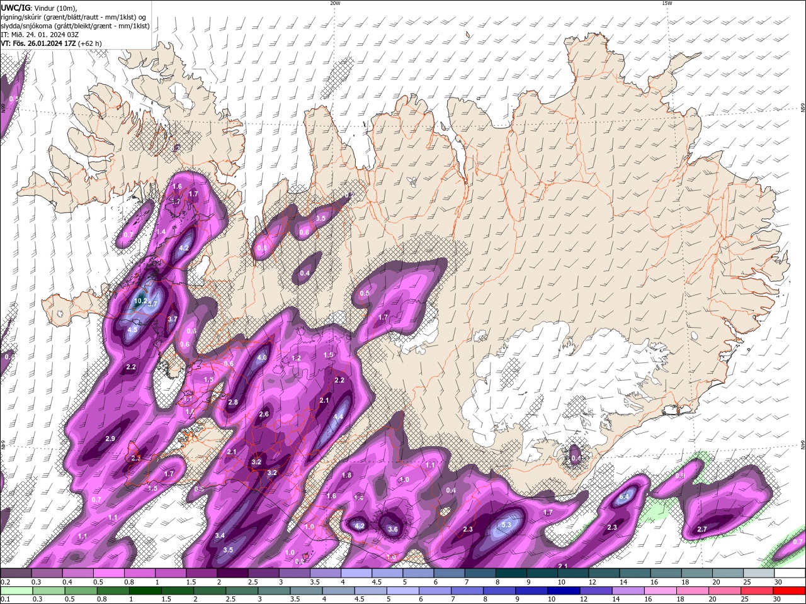806x604 pixels.
Task: Click the light pink 16 swatch, lower scale
Action: tap(660, 590)
